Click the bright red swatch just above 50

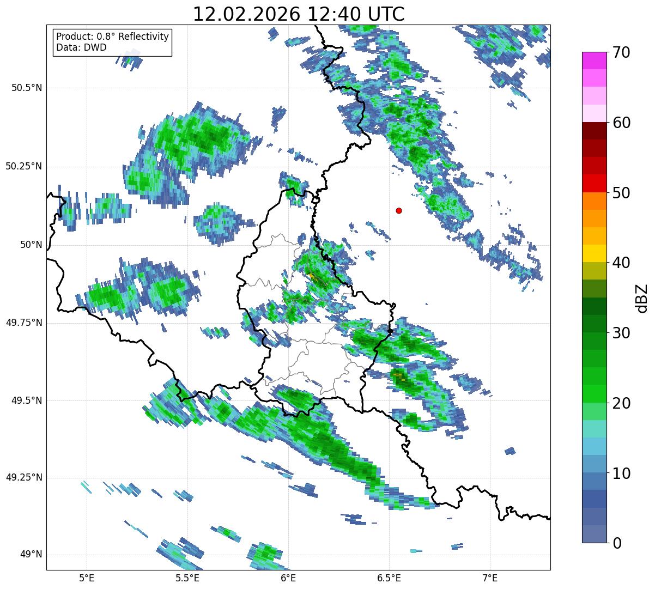point(595,184)
